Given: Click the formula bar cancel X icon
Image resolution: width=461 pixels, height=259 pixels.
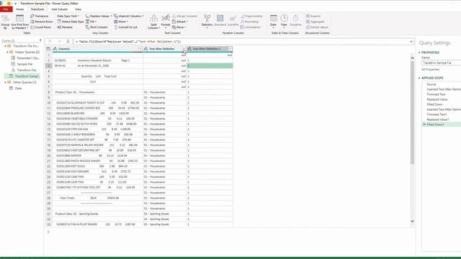Looking at the screenshot, I should click(50, 42).
